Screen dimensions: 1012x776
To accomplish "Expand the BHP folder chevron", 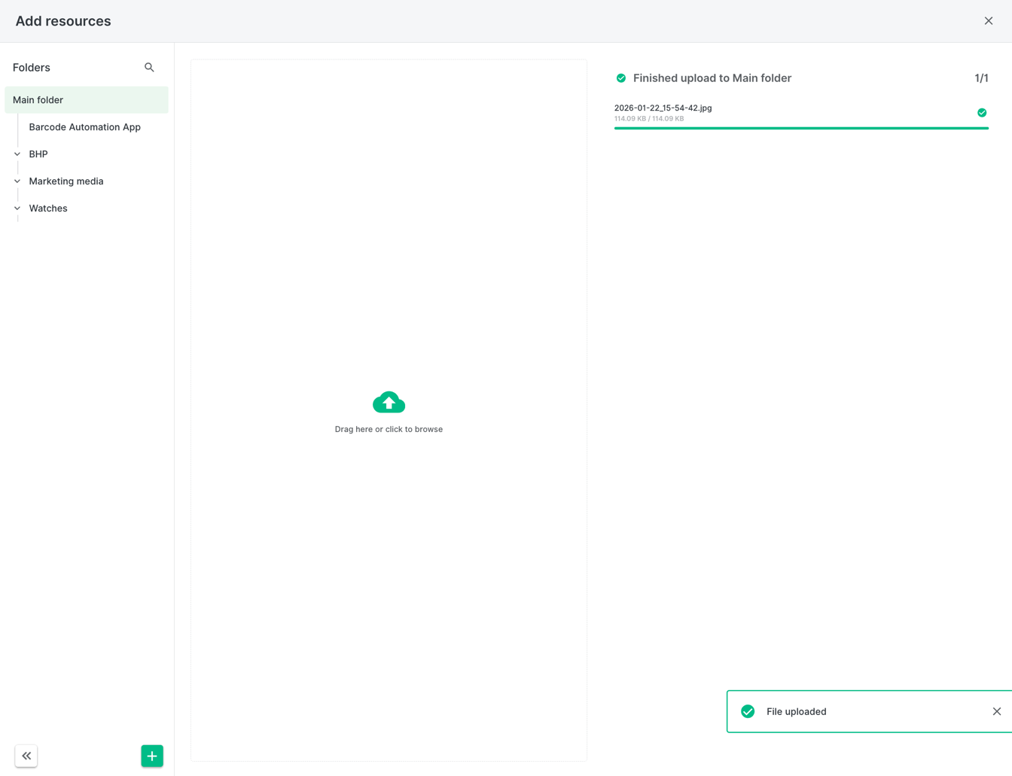I will click(x=17, y=154).
